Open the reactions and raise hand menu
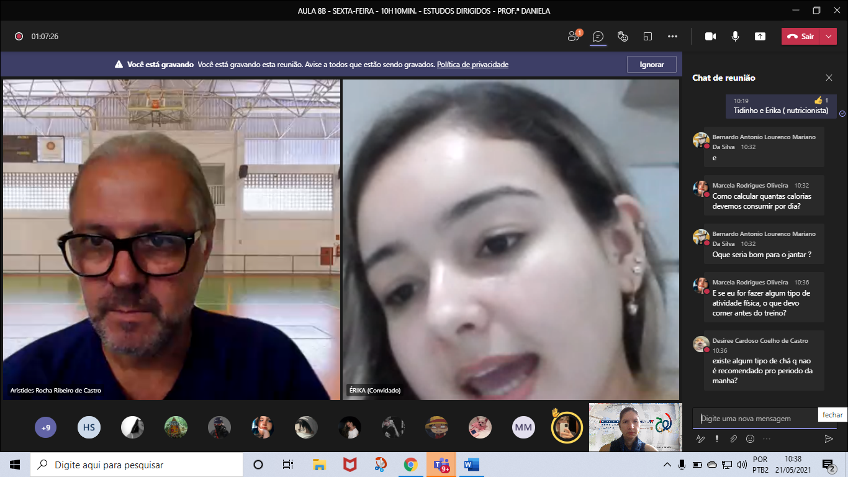848x477 pixels. [623, 37]
